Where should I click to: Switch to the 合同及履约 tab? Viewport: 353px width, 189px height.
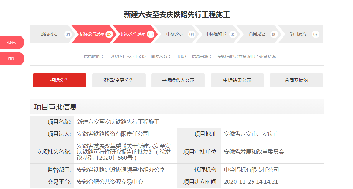[296, 80]
